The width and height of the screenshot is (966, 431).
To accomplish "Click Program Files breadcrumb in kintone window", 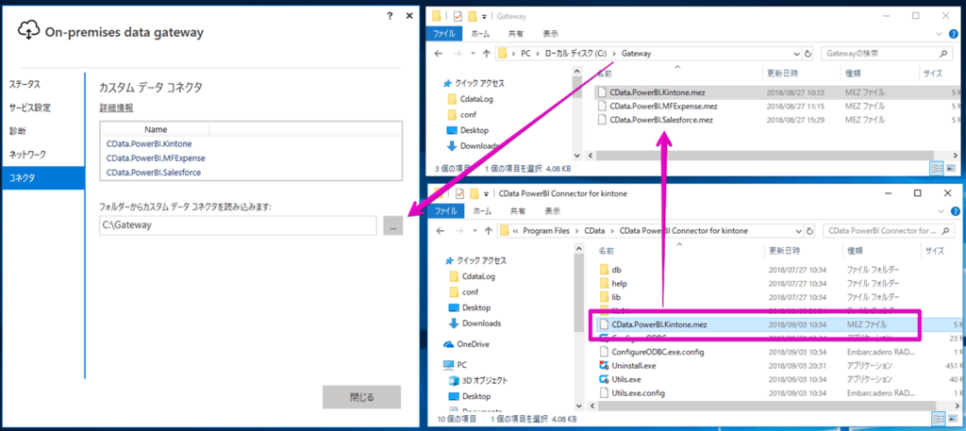I will (545, 231).
